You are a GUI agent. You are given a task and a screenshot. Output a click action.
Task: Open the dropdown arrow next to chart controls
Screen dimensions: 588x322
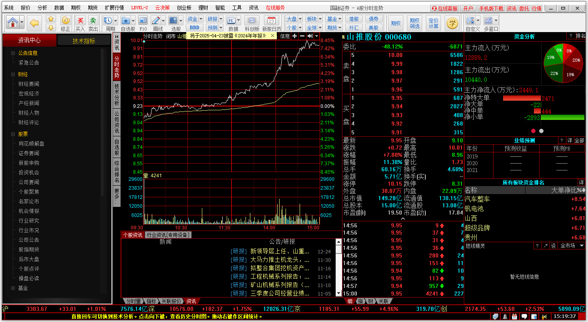tap(317, 36)
